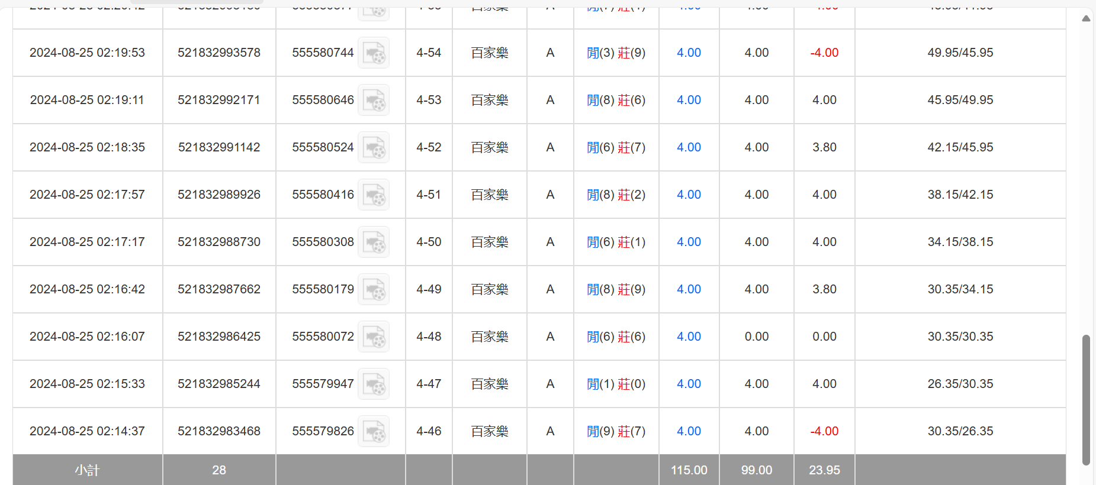Click blue 4.00 bet in row 4-46
The width and height of the screenshot is (1096, 485).
click(x=689, y=431)
